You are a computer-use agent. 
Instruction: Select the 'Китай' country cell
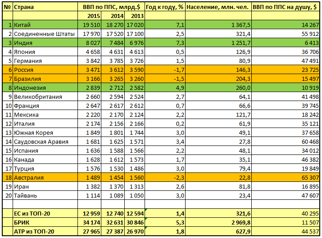(x=45, y=25)
